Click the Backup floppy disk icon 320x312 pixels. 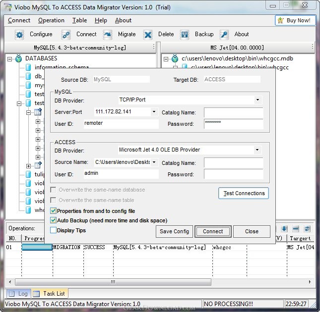(x=185, y=35)
